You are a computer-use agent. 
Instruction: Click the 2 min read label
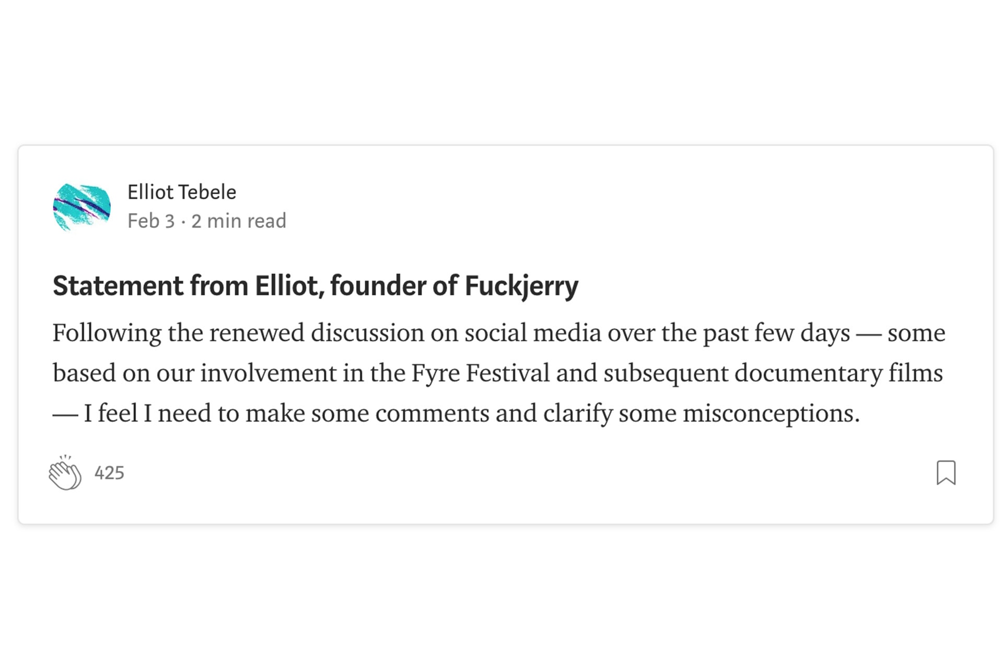click(239, 221)
